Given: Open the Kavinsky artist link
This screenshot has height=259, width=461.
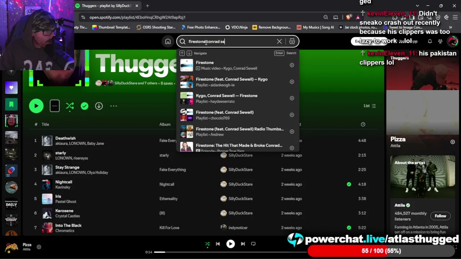Looking at the screenshot, I should [x=63, y=187].
